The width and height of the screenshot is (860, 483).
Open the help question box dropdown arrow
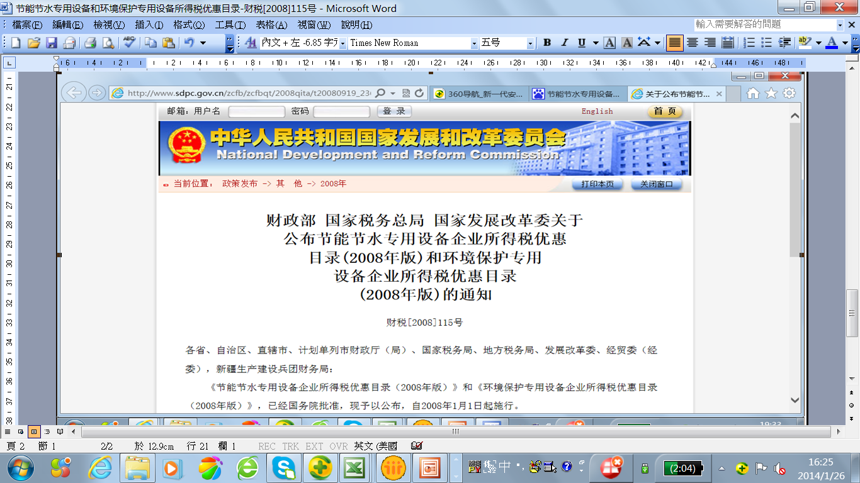840,25
